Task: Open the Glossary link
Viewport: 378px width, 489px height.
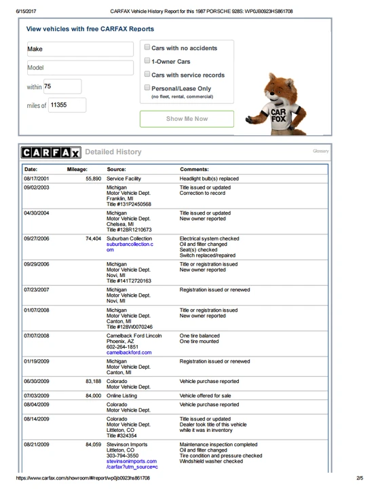Action: click(321, 151)
